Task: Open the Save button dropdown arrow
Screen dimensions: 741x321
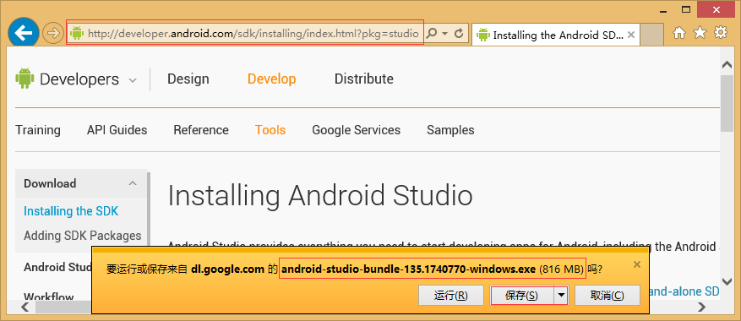Action: [560, 296]
